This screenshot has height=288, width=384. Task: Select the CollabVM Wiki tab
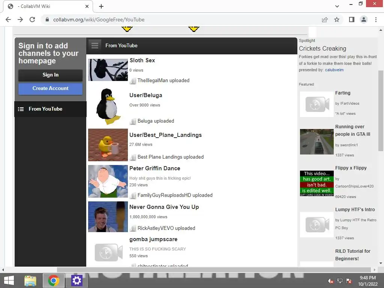(48, 6)
